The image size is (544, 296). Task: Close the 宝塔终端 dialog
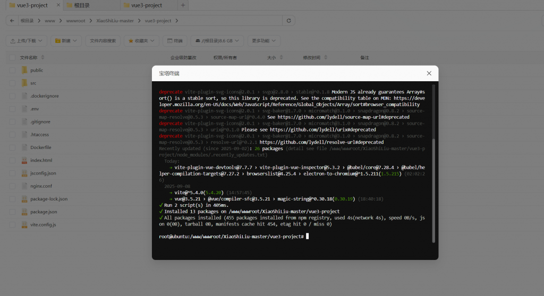pyautogui.click(x=429, y=73)
